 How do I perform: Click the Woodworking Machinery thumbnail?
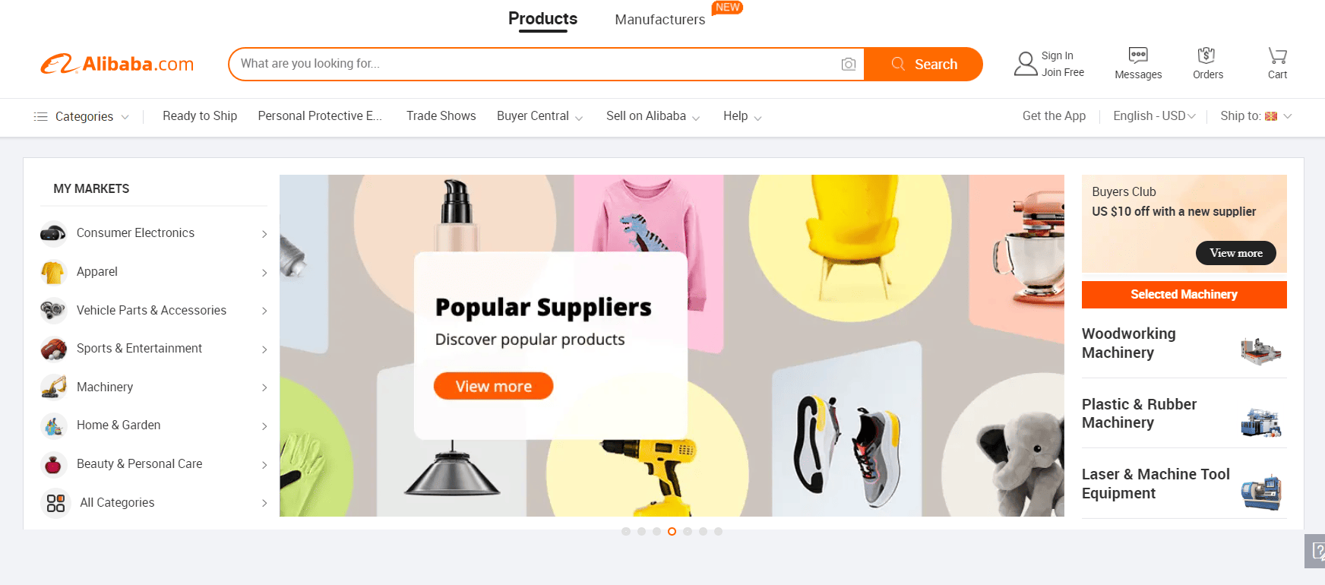tap(1261, 350)
